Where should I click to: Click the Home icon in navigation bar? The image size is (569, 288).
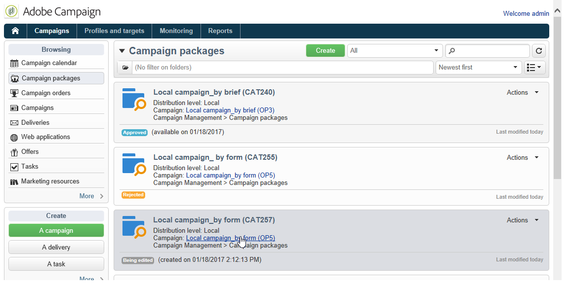15,31
